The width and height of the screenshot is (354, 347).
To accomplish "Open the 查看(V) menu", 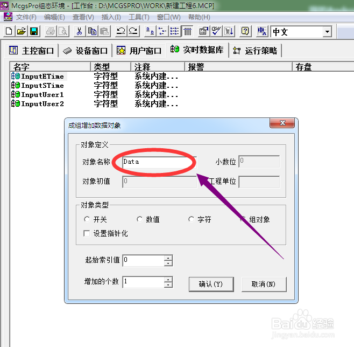I will tap(83, 17).
